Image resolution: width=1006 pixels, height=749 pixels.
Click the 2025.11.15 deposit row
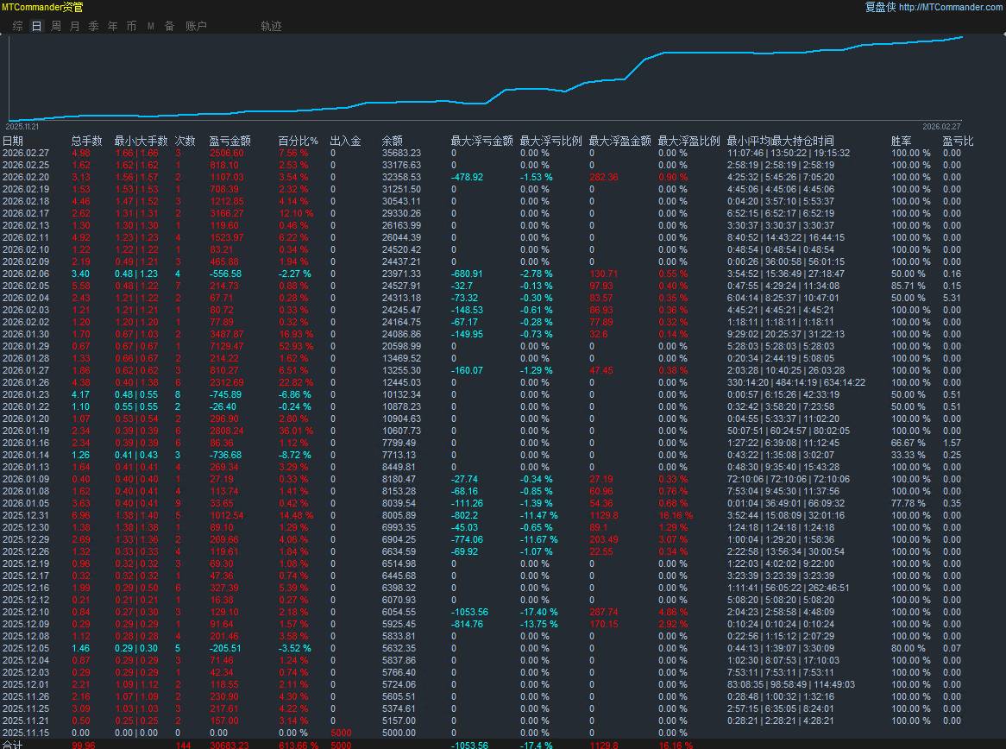tap(25, 733)
